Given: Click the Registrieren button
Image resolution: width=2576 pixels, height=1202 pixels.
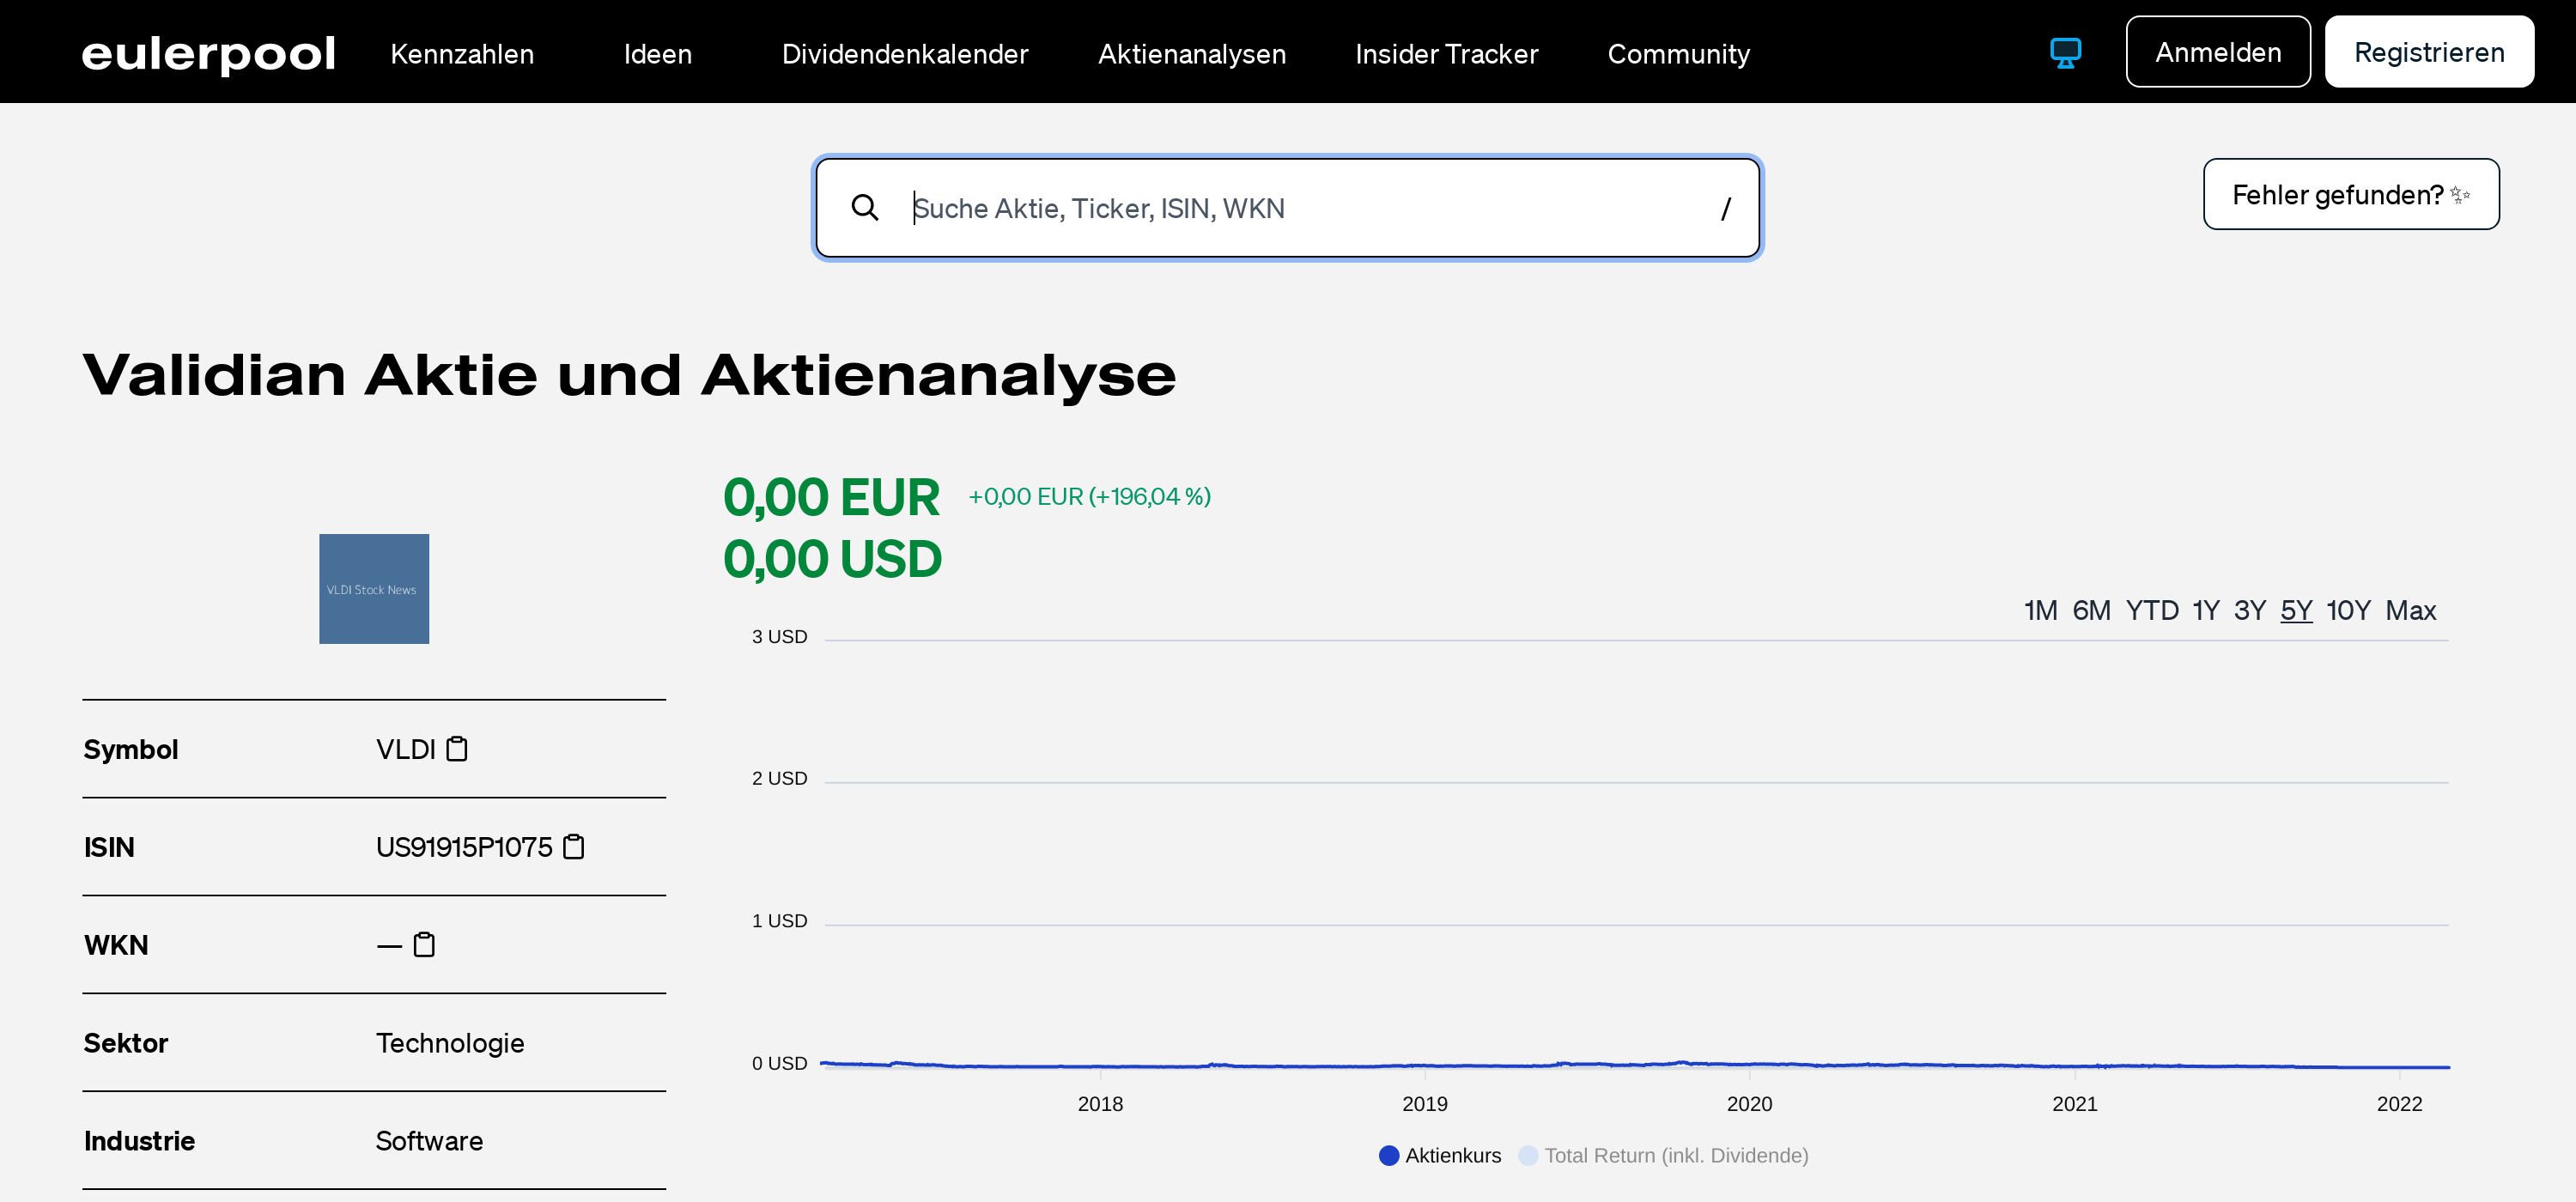Looking at the screenshot, I should [2428, 52].
